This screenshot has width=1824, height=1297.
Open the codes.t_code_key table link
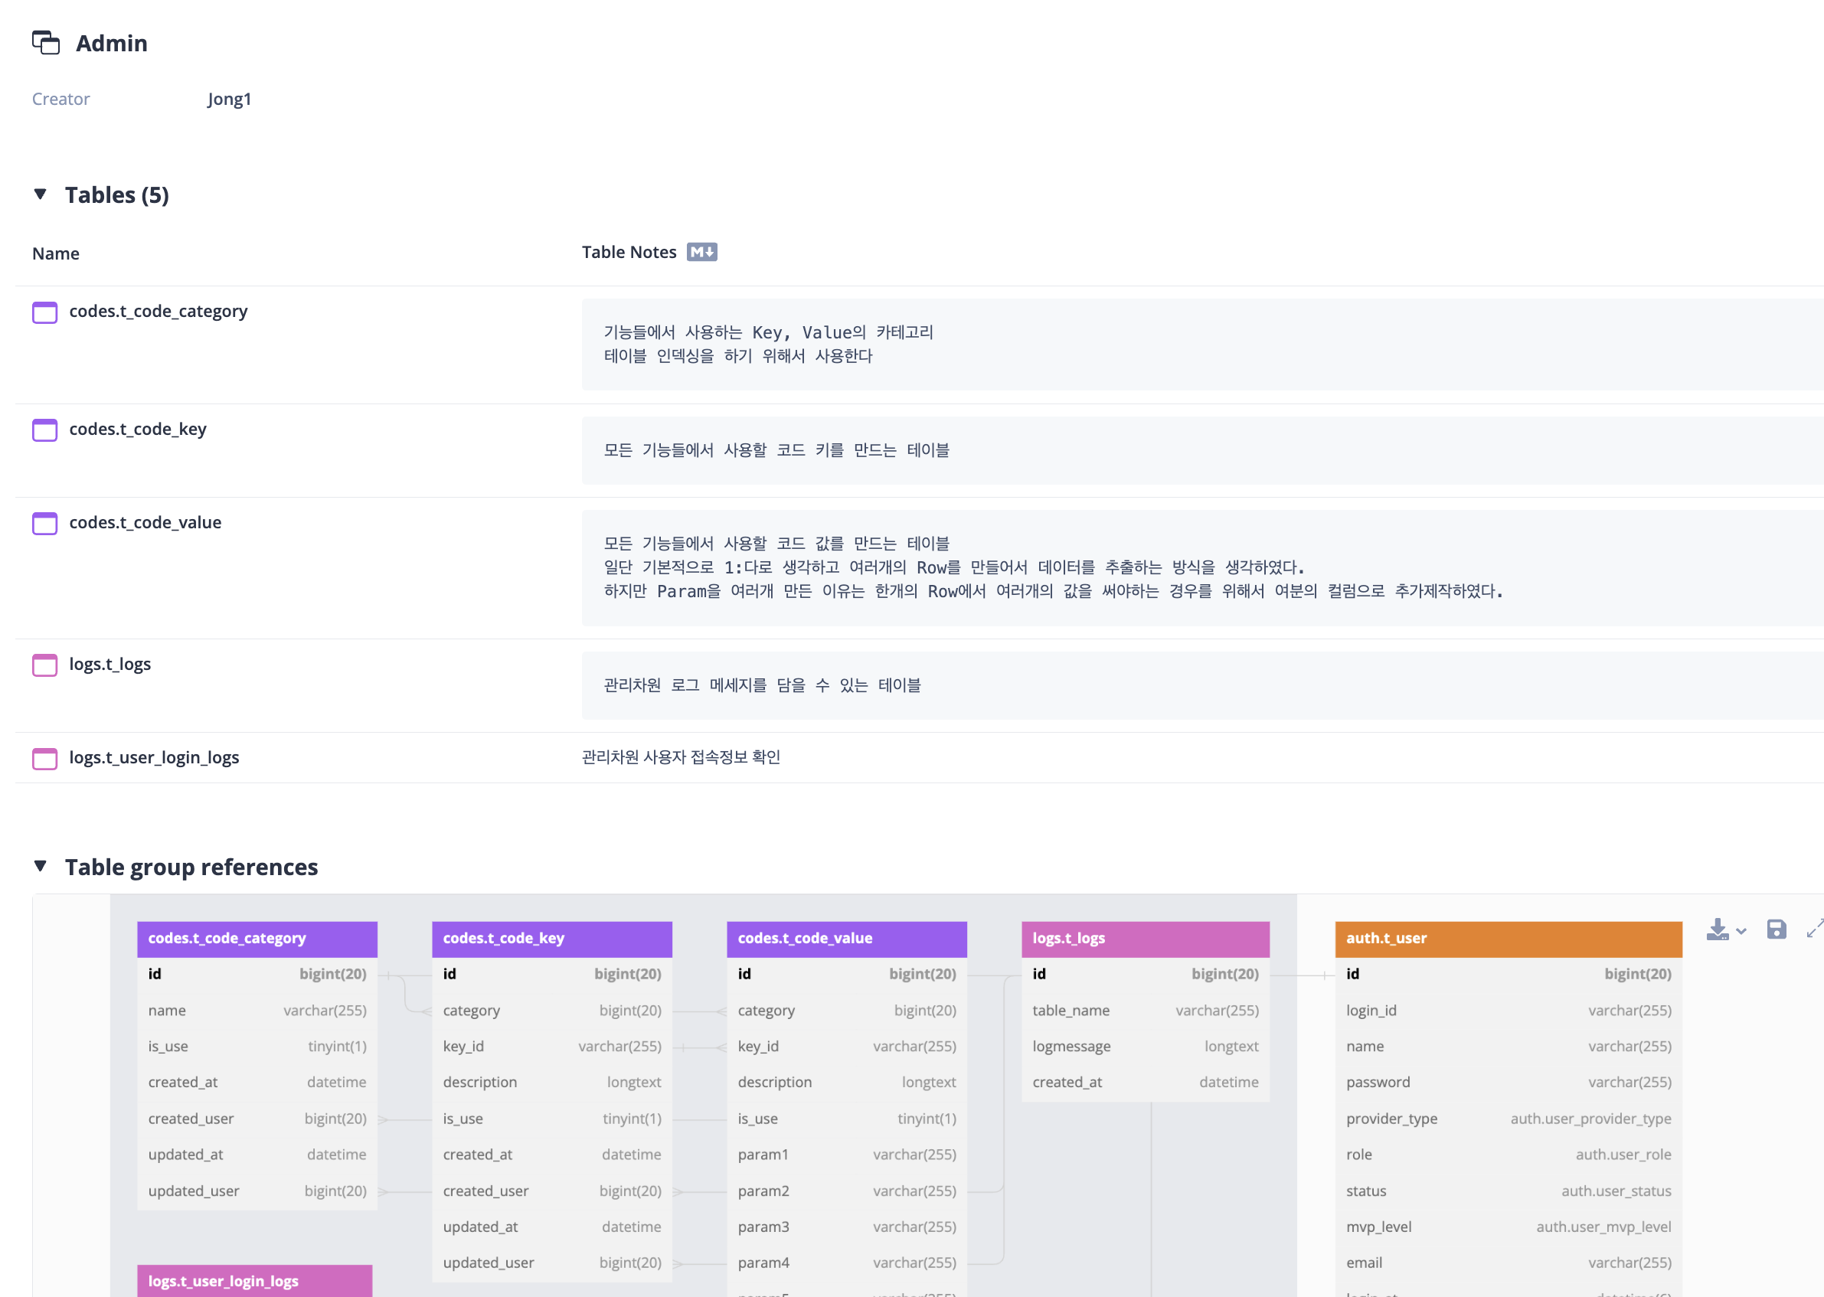click(x=137, y=429)
